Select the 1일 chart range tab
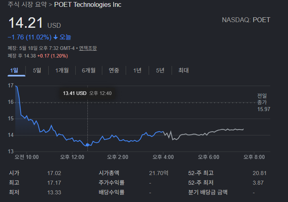This screenshot has width=288, height=202. point(14,70)
